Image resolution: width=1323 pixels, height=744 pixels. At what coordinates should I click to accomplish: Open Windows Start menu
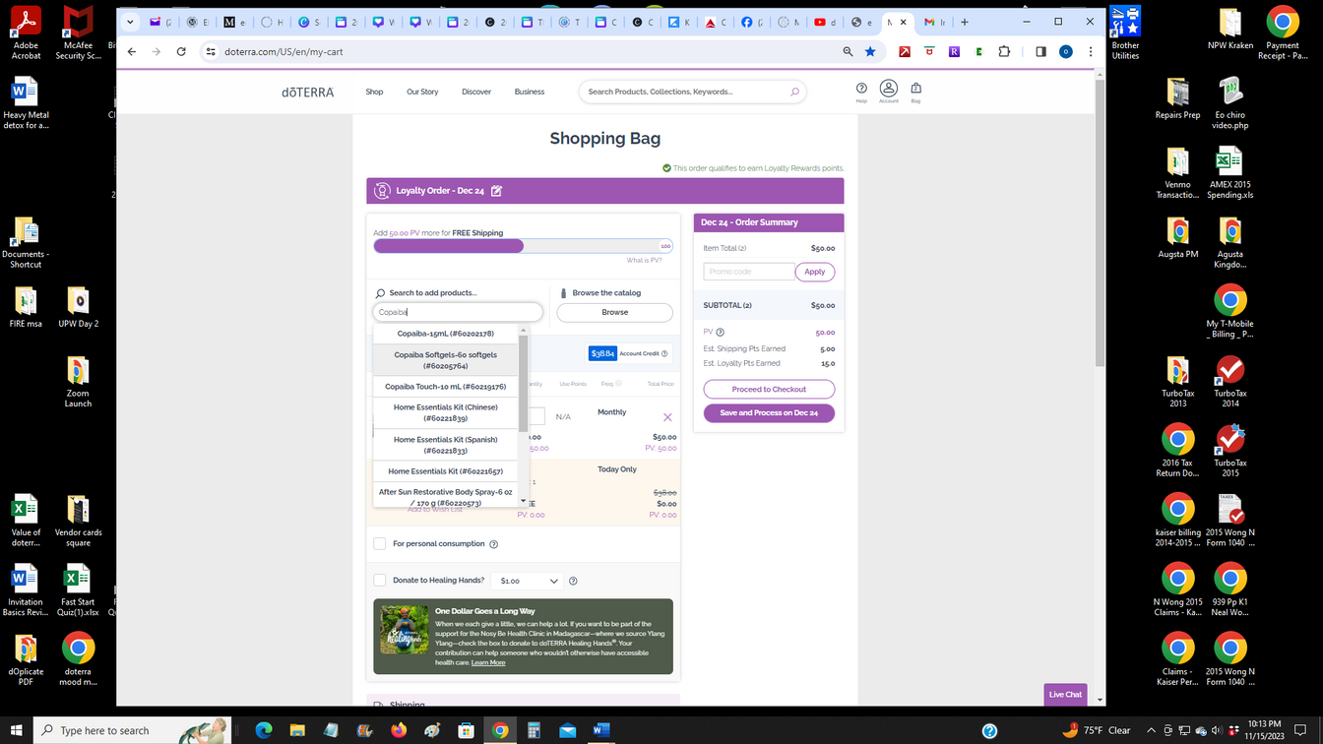coord(17,730)
